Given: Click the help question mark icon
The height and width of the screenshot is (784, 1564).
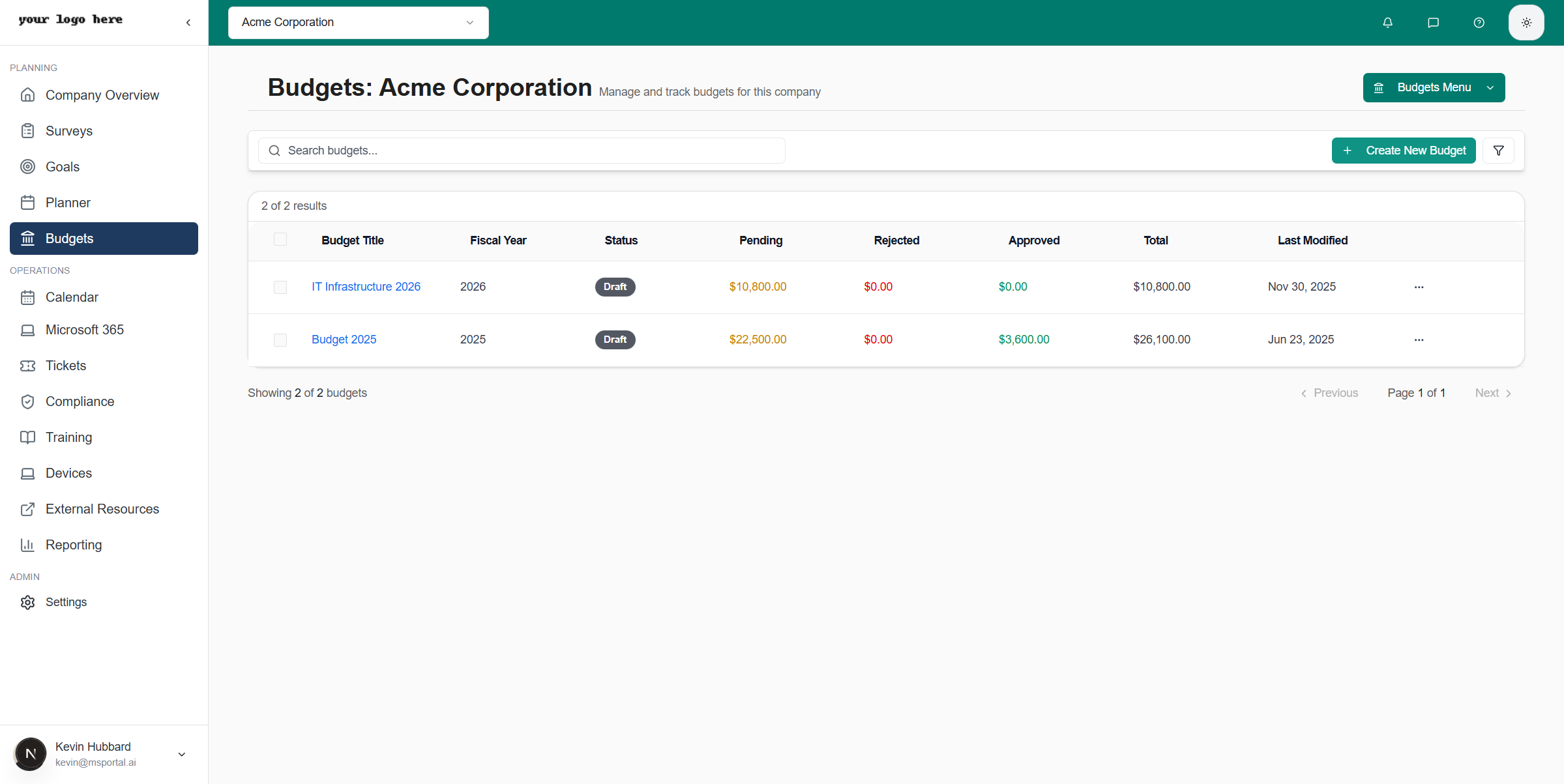Looking at the screenshot, I should click(1479, 23).
